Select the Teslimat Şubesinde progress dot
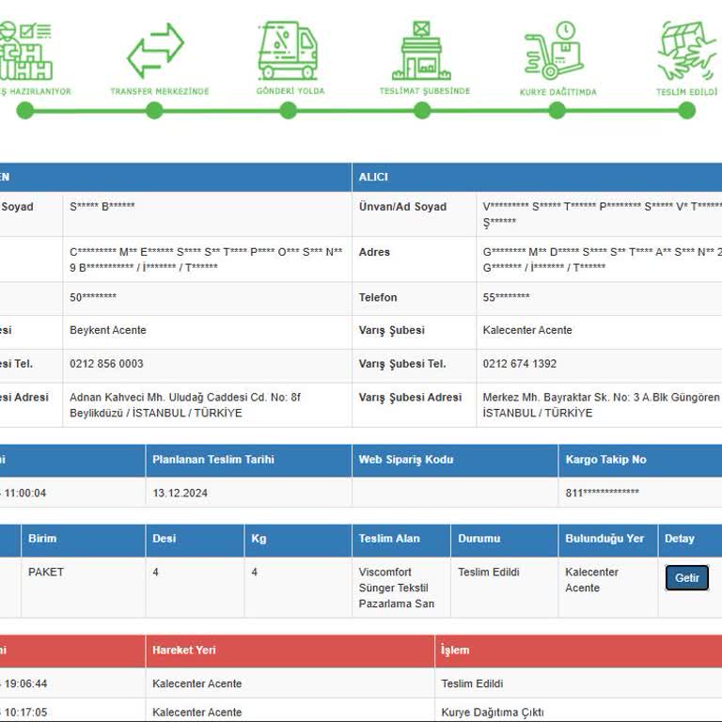 tap(422, 111)
